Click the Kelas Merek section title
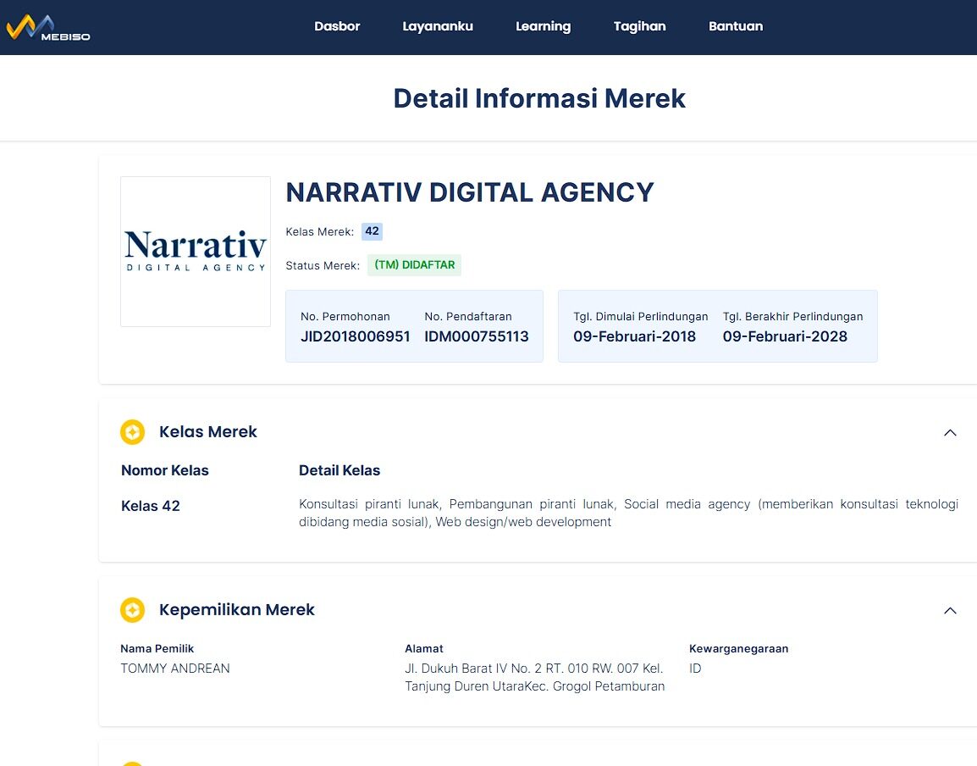The image size is (977, 766). click(x=208, y=431)
